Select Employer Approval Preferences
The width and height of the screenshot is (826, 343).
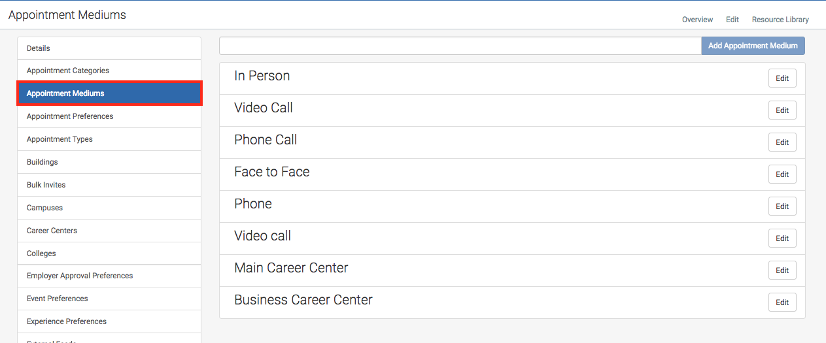(109, 276)
